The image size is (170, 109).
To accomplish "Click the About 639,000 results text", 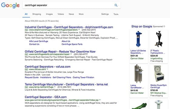I will (x=42, y=21).
